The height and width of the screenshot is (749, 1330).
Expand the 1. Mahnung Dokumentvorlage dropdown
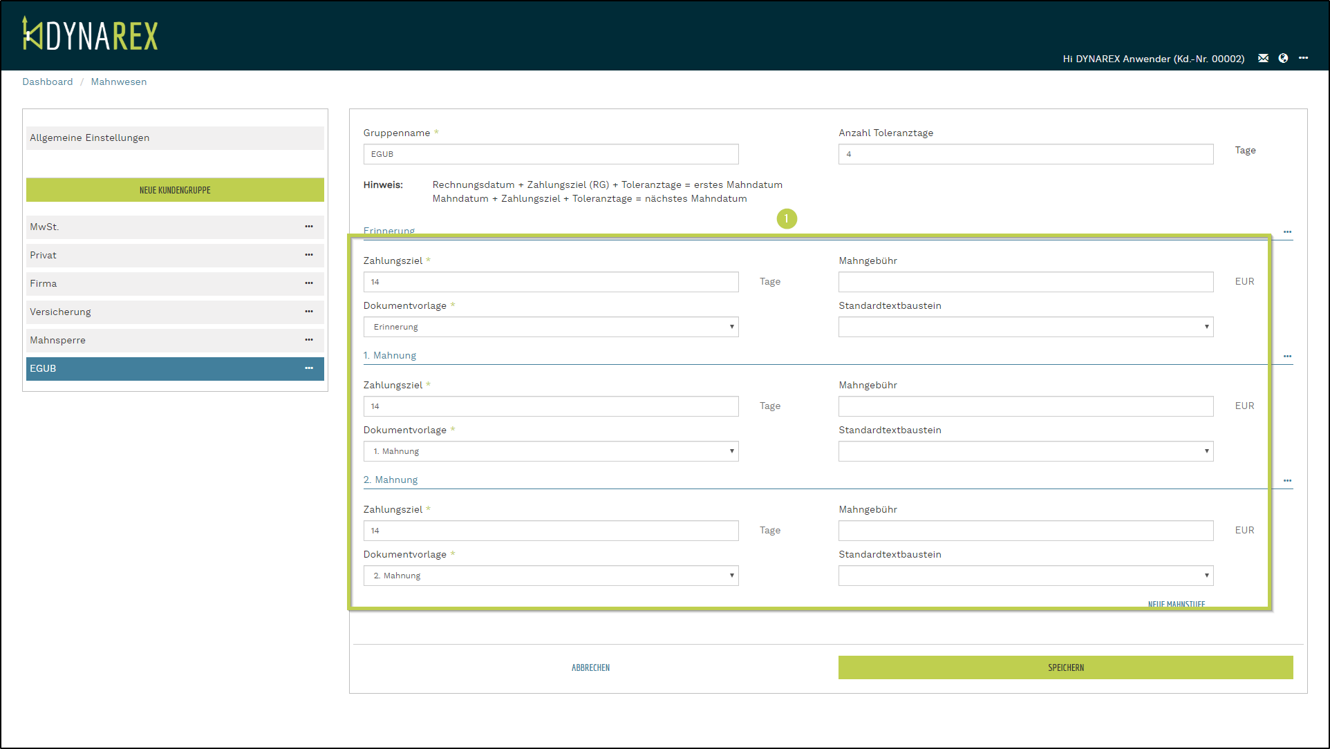pos(551,451)
